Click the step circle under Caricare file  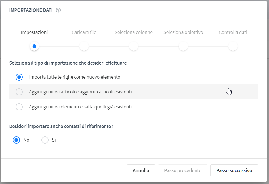tap(84, 46)
